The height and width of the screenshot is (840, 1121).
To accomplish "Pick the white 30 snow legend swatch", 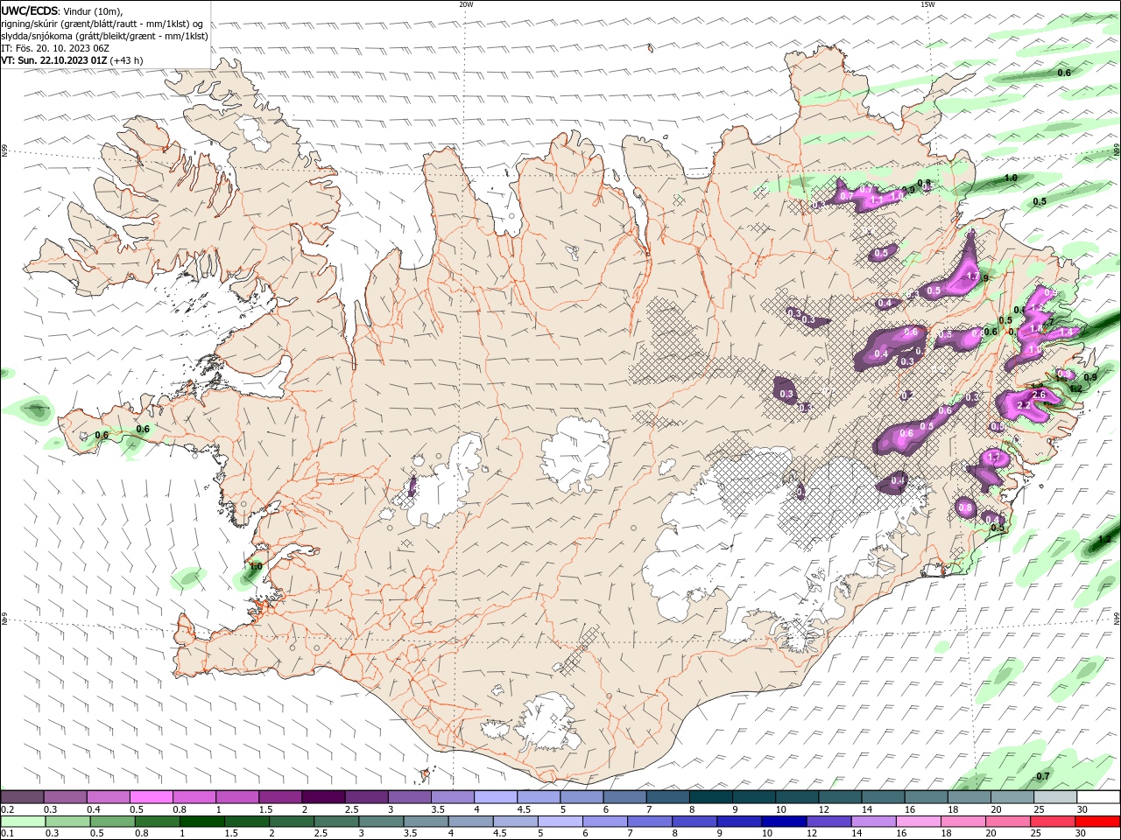I will 1097,797.
